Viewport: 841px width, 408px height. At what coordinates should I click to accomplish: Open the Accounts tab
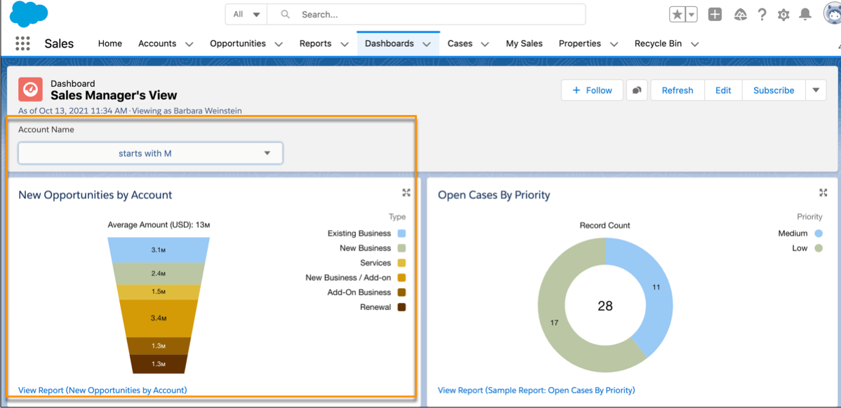[x=157, y=43]
